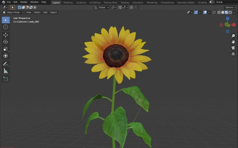
Task: Switch to Wireframe viewport shading
Action: coord(219,12)
